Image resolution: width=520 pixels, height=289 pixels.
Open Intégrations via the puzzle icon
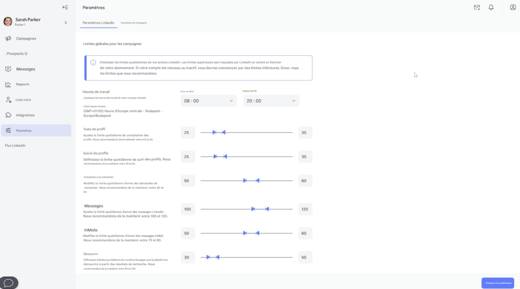[x=8, y=115]
